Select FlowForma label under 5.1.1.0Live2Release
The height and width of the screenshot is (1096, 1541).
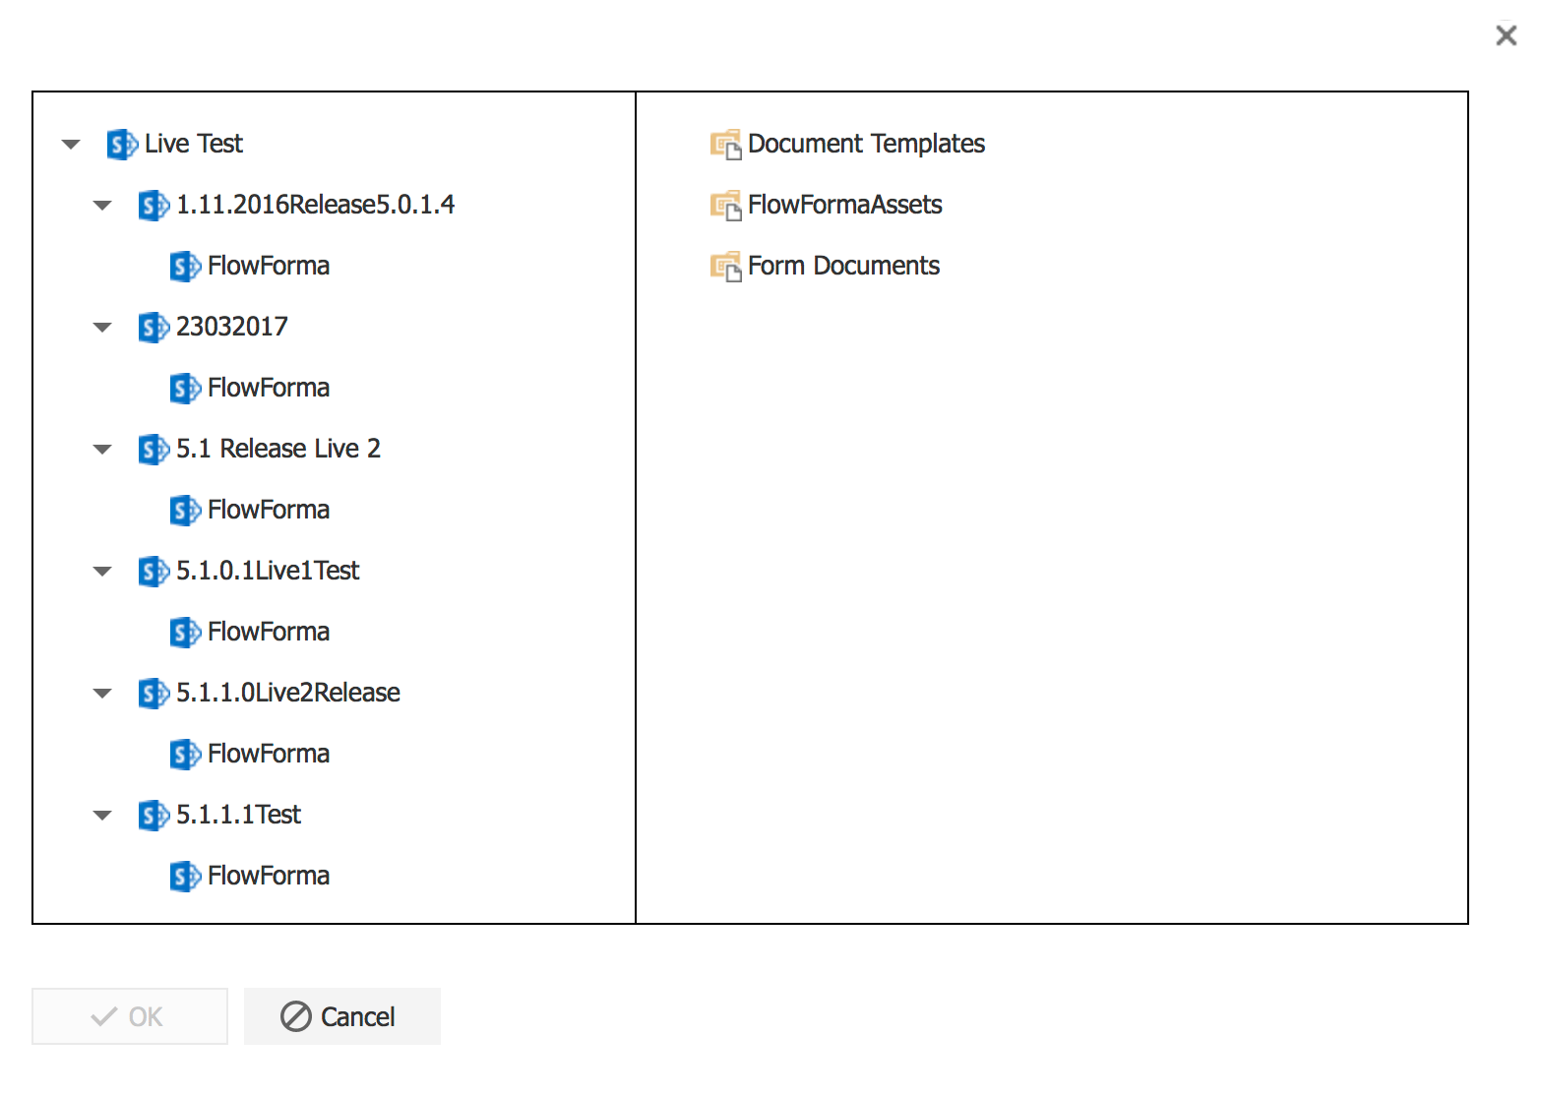269,754
